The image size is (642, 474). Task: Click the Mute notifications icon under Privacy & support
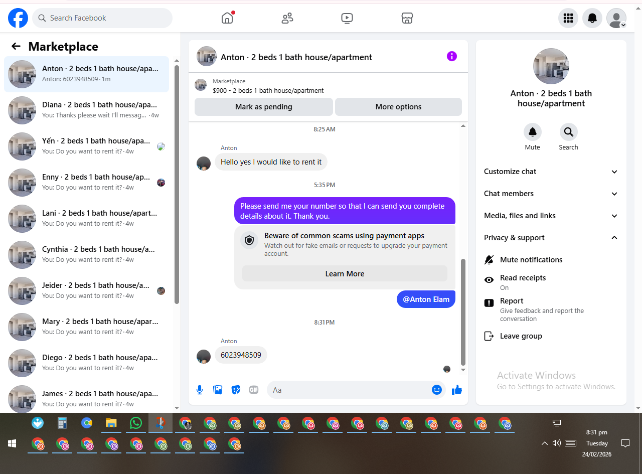coord(489,260)
